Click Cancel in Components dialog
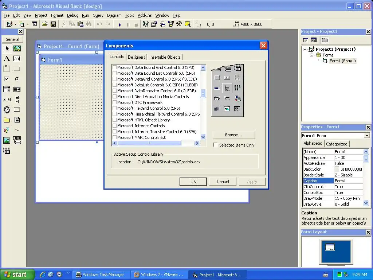The height and width of the screenshot is (280, 373). click(x=223, y=182)
